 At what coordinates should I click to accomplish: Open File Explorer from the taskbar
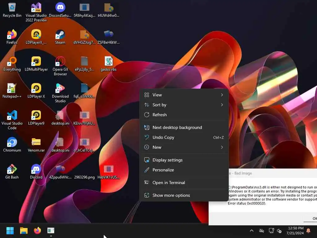[x=24, y=231]
